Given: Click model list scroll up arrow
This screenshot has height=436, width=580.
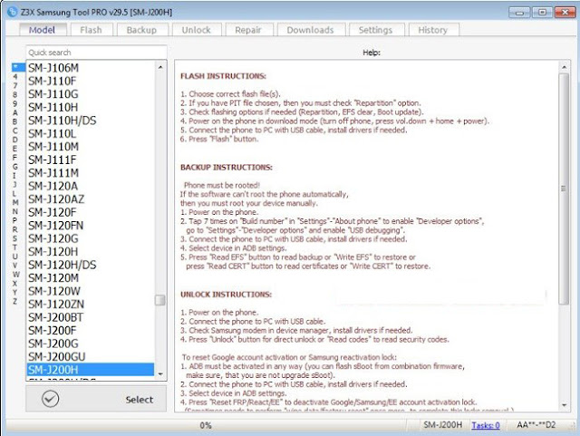Looking at the screenshot, I should pyautogui.click(x=160, y=67).
